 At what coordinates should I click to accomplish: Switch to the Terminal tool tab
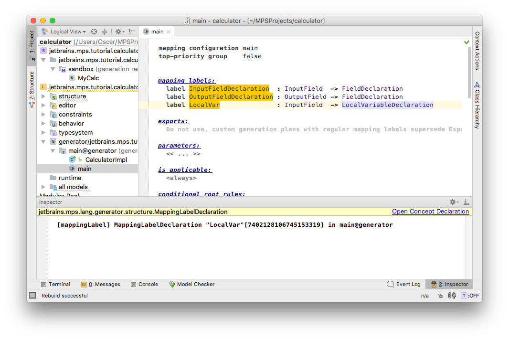click(55, 284)
